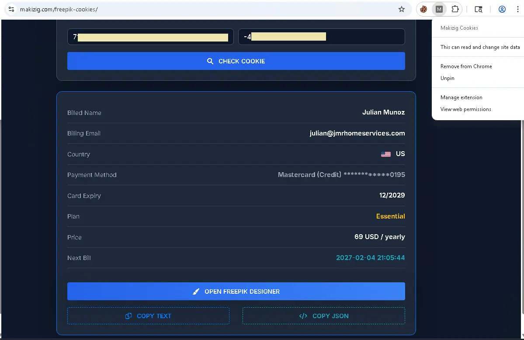The width and height of the screenshot is (524, 340).
Task: Click the OPEN FREEPIK DESIGNER button
Action: click(236, 291)
